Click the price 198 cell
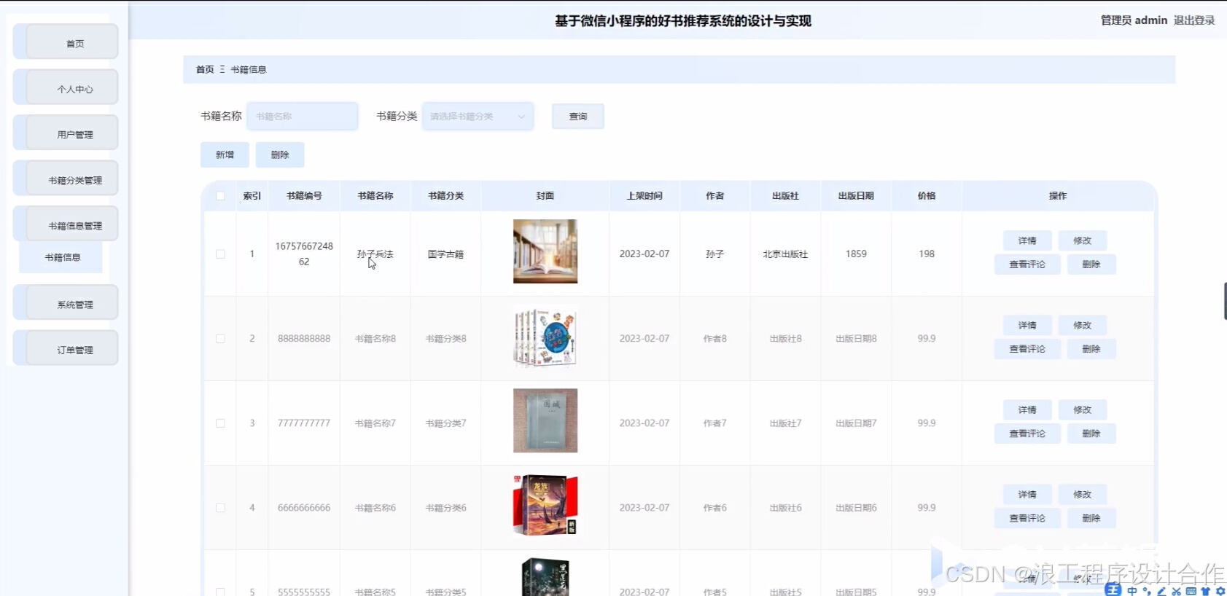The height and width of the screenshot is (596, 1227). point(927,254)
